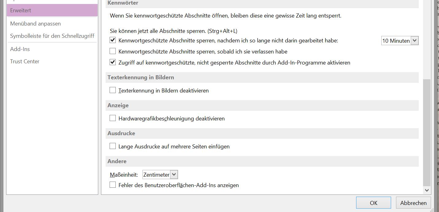Enable Lange Ausdrucke auf mehrere Seiten einfügen
The height and width of the screenshot is (212, 439).
point(113,146)
